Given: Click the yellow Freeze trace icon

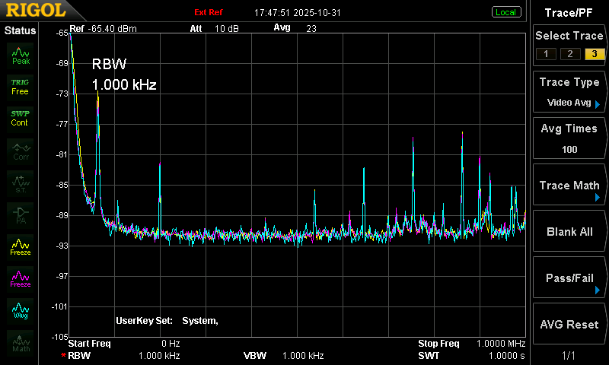Looking at the screenshot, I should [x=21, y=247].
